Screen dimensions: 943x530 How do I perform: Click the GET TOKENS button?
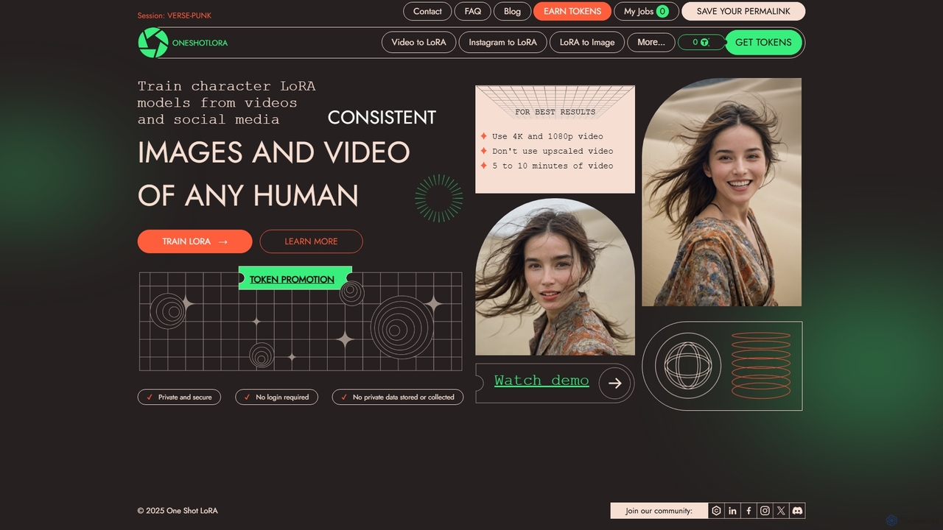[x=763, y=43]
